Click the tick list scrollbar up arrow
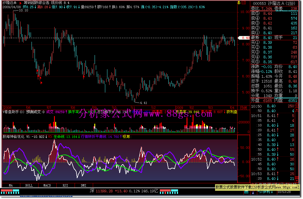 click(297, 109)
